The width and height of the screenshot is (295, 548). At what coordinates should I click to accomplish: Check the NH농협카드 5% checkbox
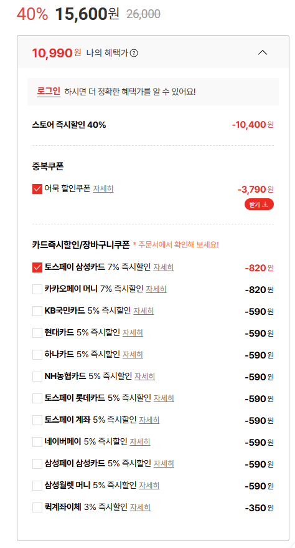[x=37, y=377]
